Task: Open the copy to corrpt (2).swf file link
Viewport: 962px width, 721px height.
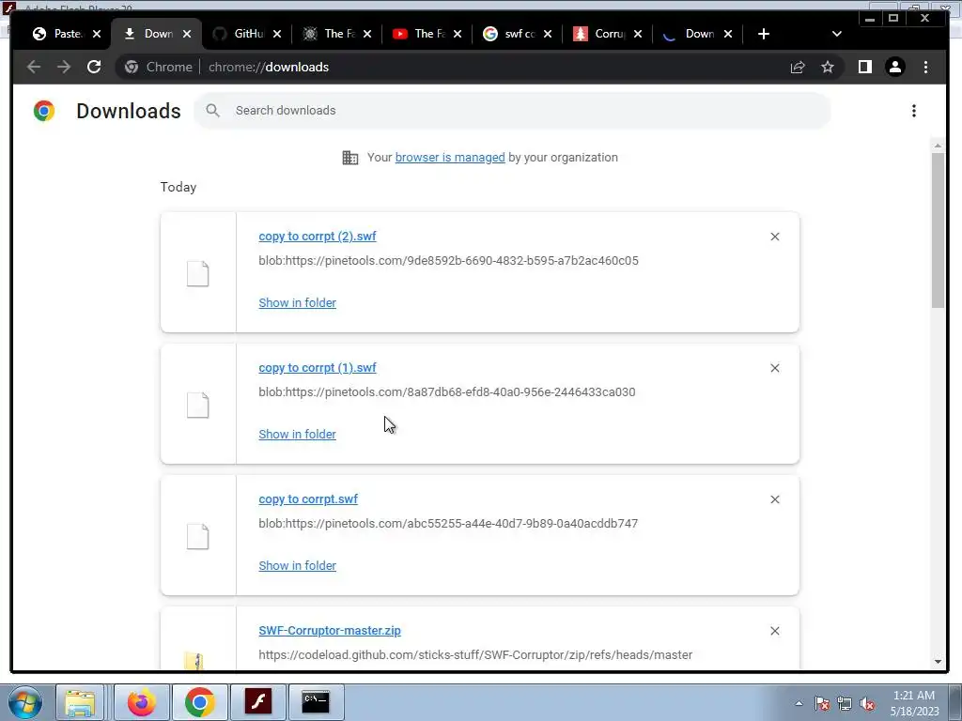Action: click(318, 236)
